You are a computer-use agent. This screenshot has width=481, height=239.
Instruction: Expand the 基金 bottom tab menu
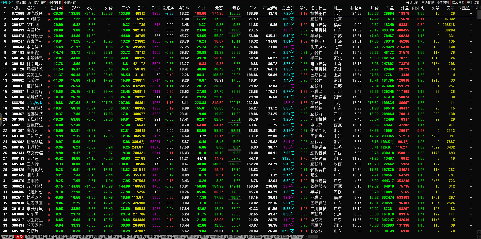[x=71, y=237]
